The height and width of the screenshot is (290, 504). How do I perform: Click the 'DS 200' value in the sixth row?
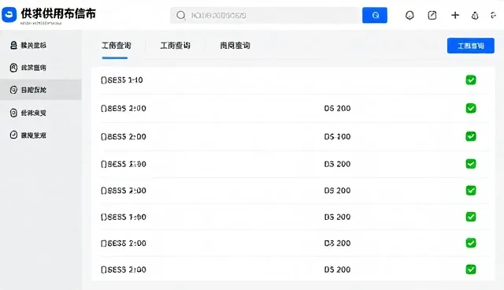pyautogui.click(x=337, y=217)
